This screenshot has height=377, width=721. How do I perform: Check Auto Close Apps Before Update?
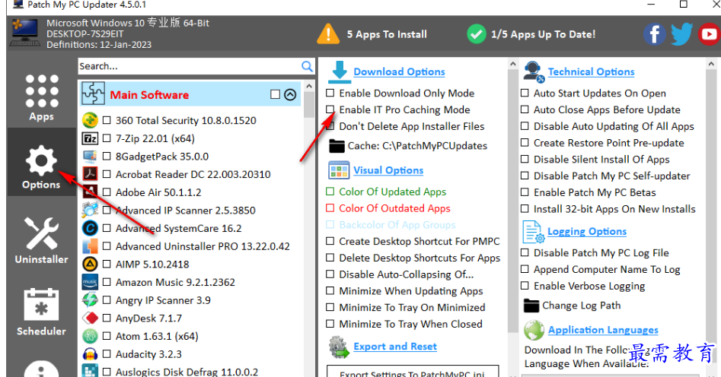click(525, 109)
